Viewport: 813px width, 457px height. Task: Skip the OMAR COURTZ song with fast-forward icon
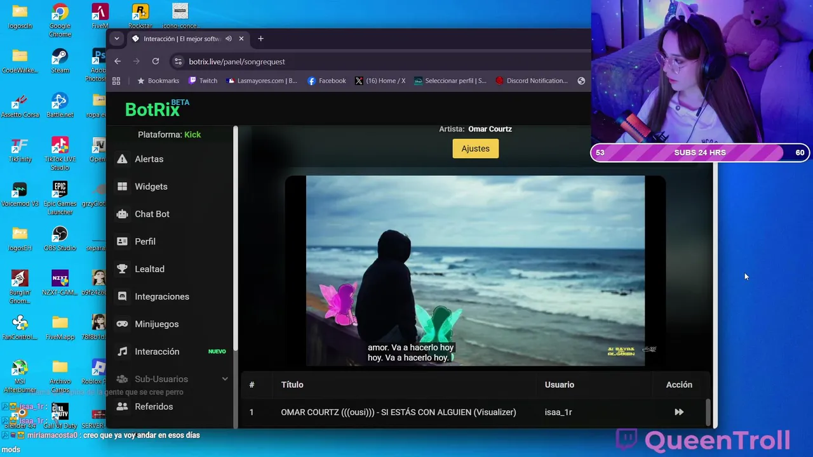pos(679,412)
